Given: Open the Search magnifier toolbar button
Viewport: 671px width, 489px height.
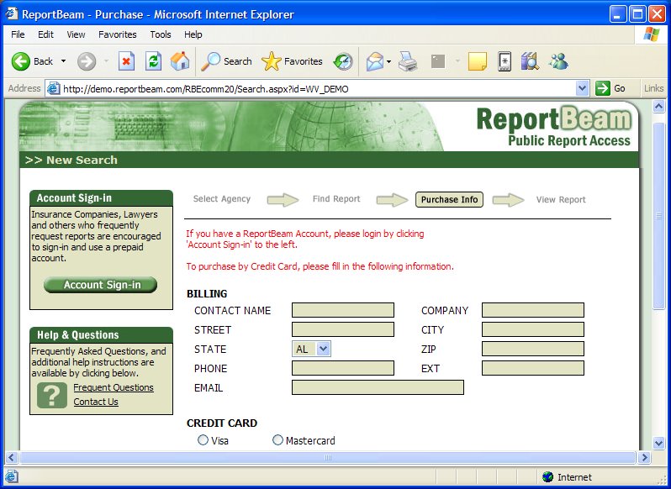Looking at the screenshot, I should point(227,61).
